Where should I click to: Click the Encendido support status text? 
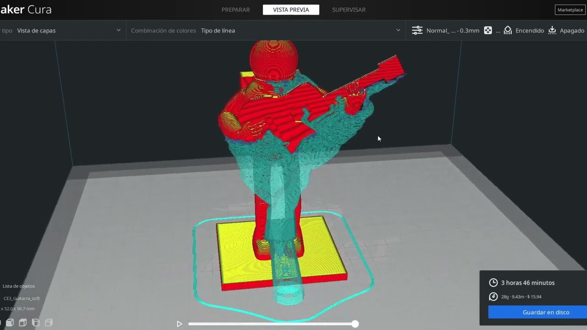[530, 31]
